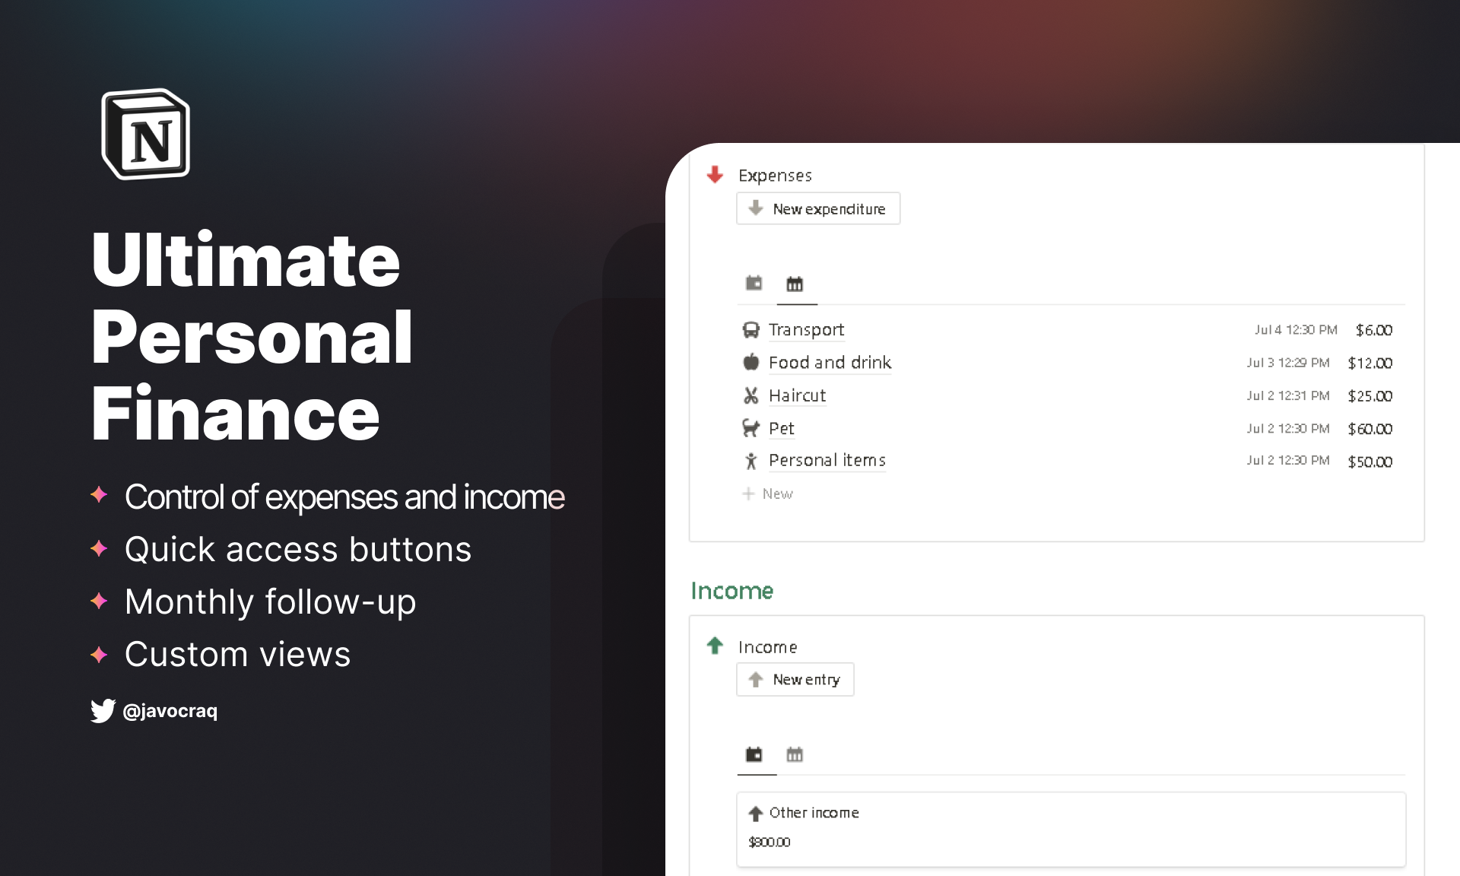Open the Other income card
Image resolution: width=1460 pixels, height=876 pixels.
tap(814, 812)
